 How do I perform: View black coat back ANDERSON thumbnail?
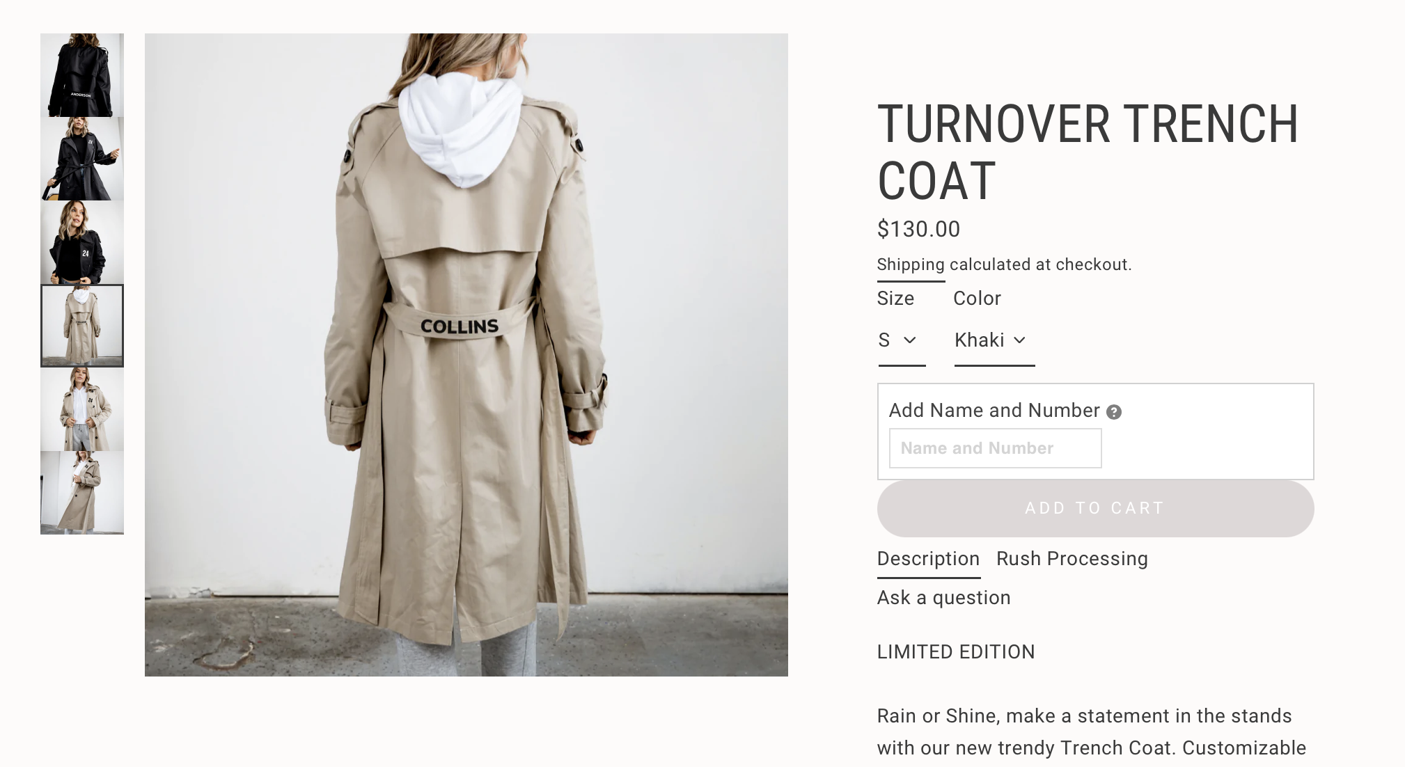pyautogui.click(x=82, y=75)
